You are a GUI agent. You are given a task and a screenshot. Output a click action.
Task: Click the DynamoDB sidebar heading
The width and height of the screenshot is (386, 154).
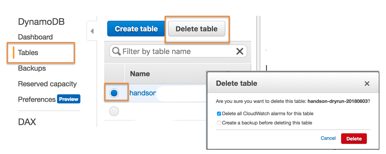coord(41,22)
